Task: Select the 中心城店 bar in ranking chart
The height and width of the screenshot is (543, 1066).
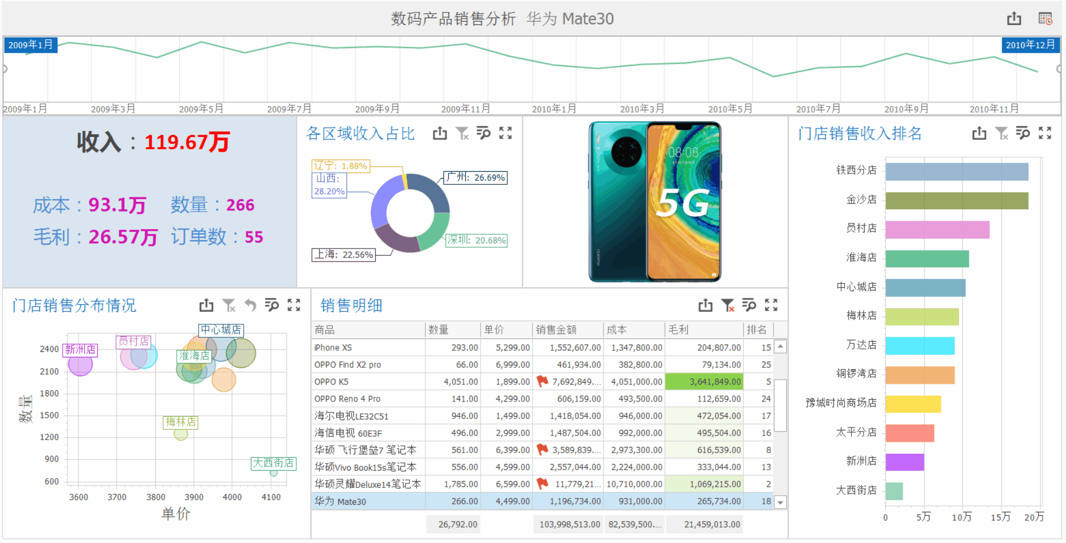Action: pos(925,288)
